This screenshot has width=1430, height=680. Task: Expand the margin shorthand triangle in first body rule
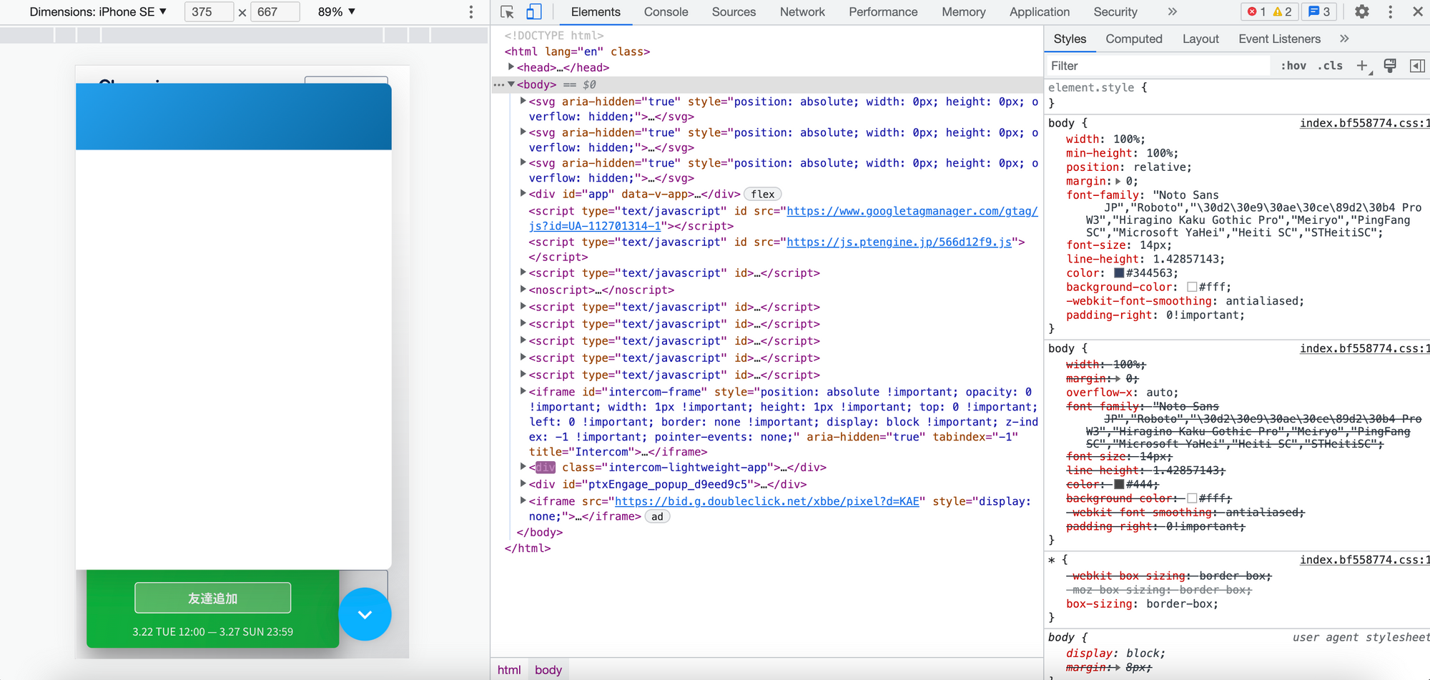[1118, 181]
